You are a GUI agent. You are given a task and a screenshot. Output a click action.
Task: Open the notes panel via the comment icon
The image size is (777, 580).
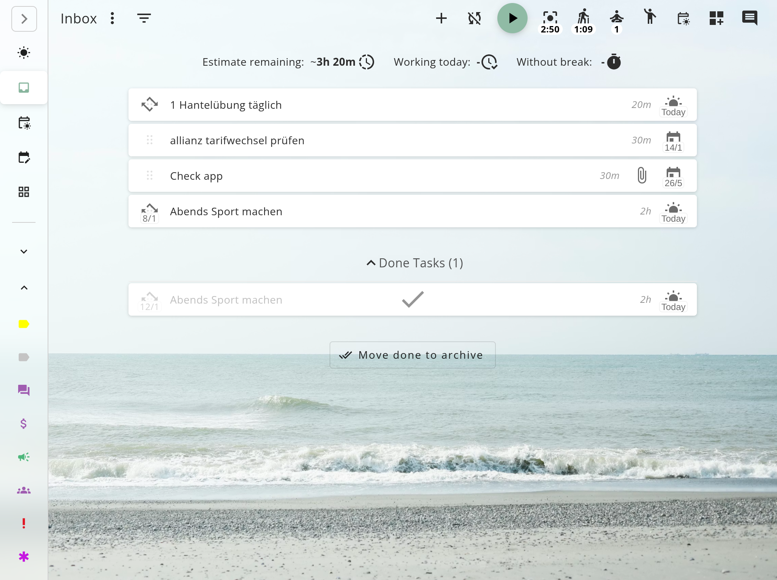coord(750,18)
